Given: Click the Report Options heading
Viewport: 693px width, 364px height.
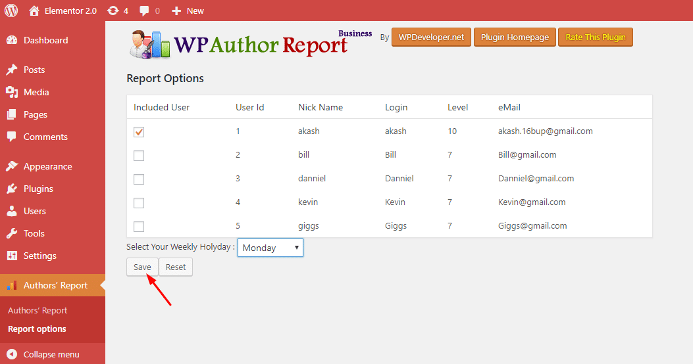Looking at the screenshot, I should (165, 79).
